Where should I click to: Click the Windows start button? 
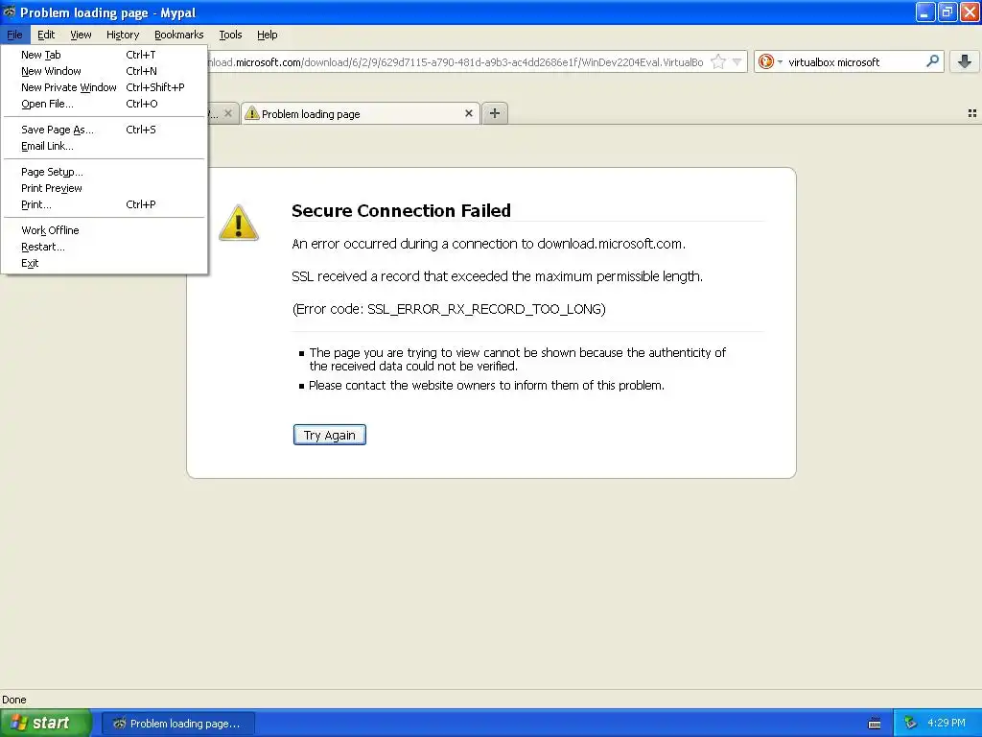point(45,723)
